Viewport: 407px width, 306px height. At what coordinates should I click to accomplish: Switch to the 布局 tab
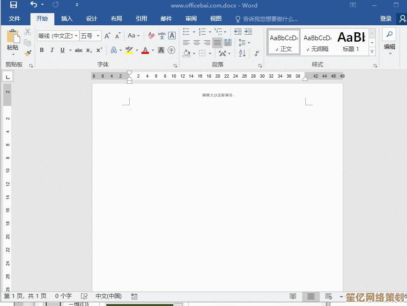pyautogui.click(x=116, y=19)
